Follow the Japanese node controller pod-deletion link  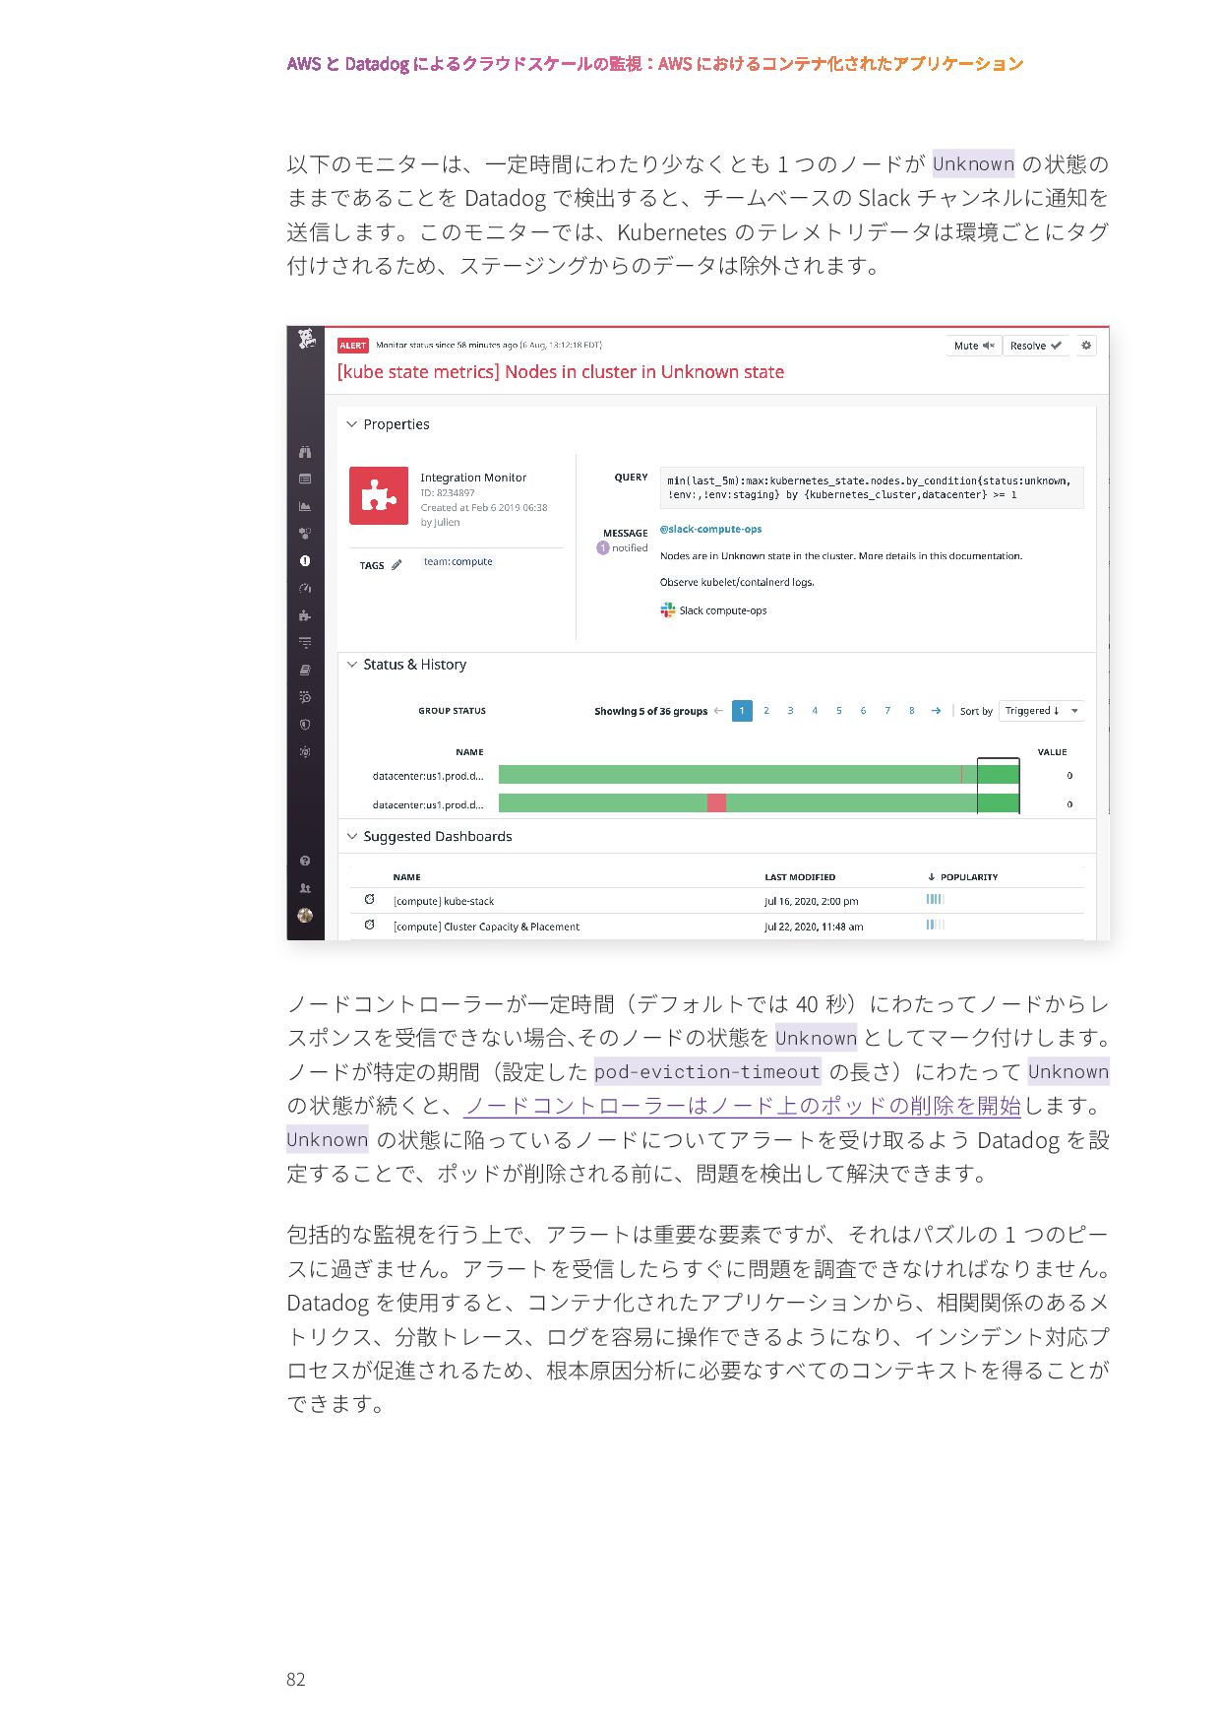click(x=743, y=1106)
